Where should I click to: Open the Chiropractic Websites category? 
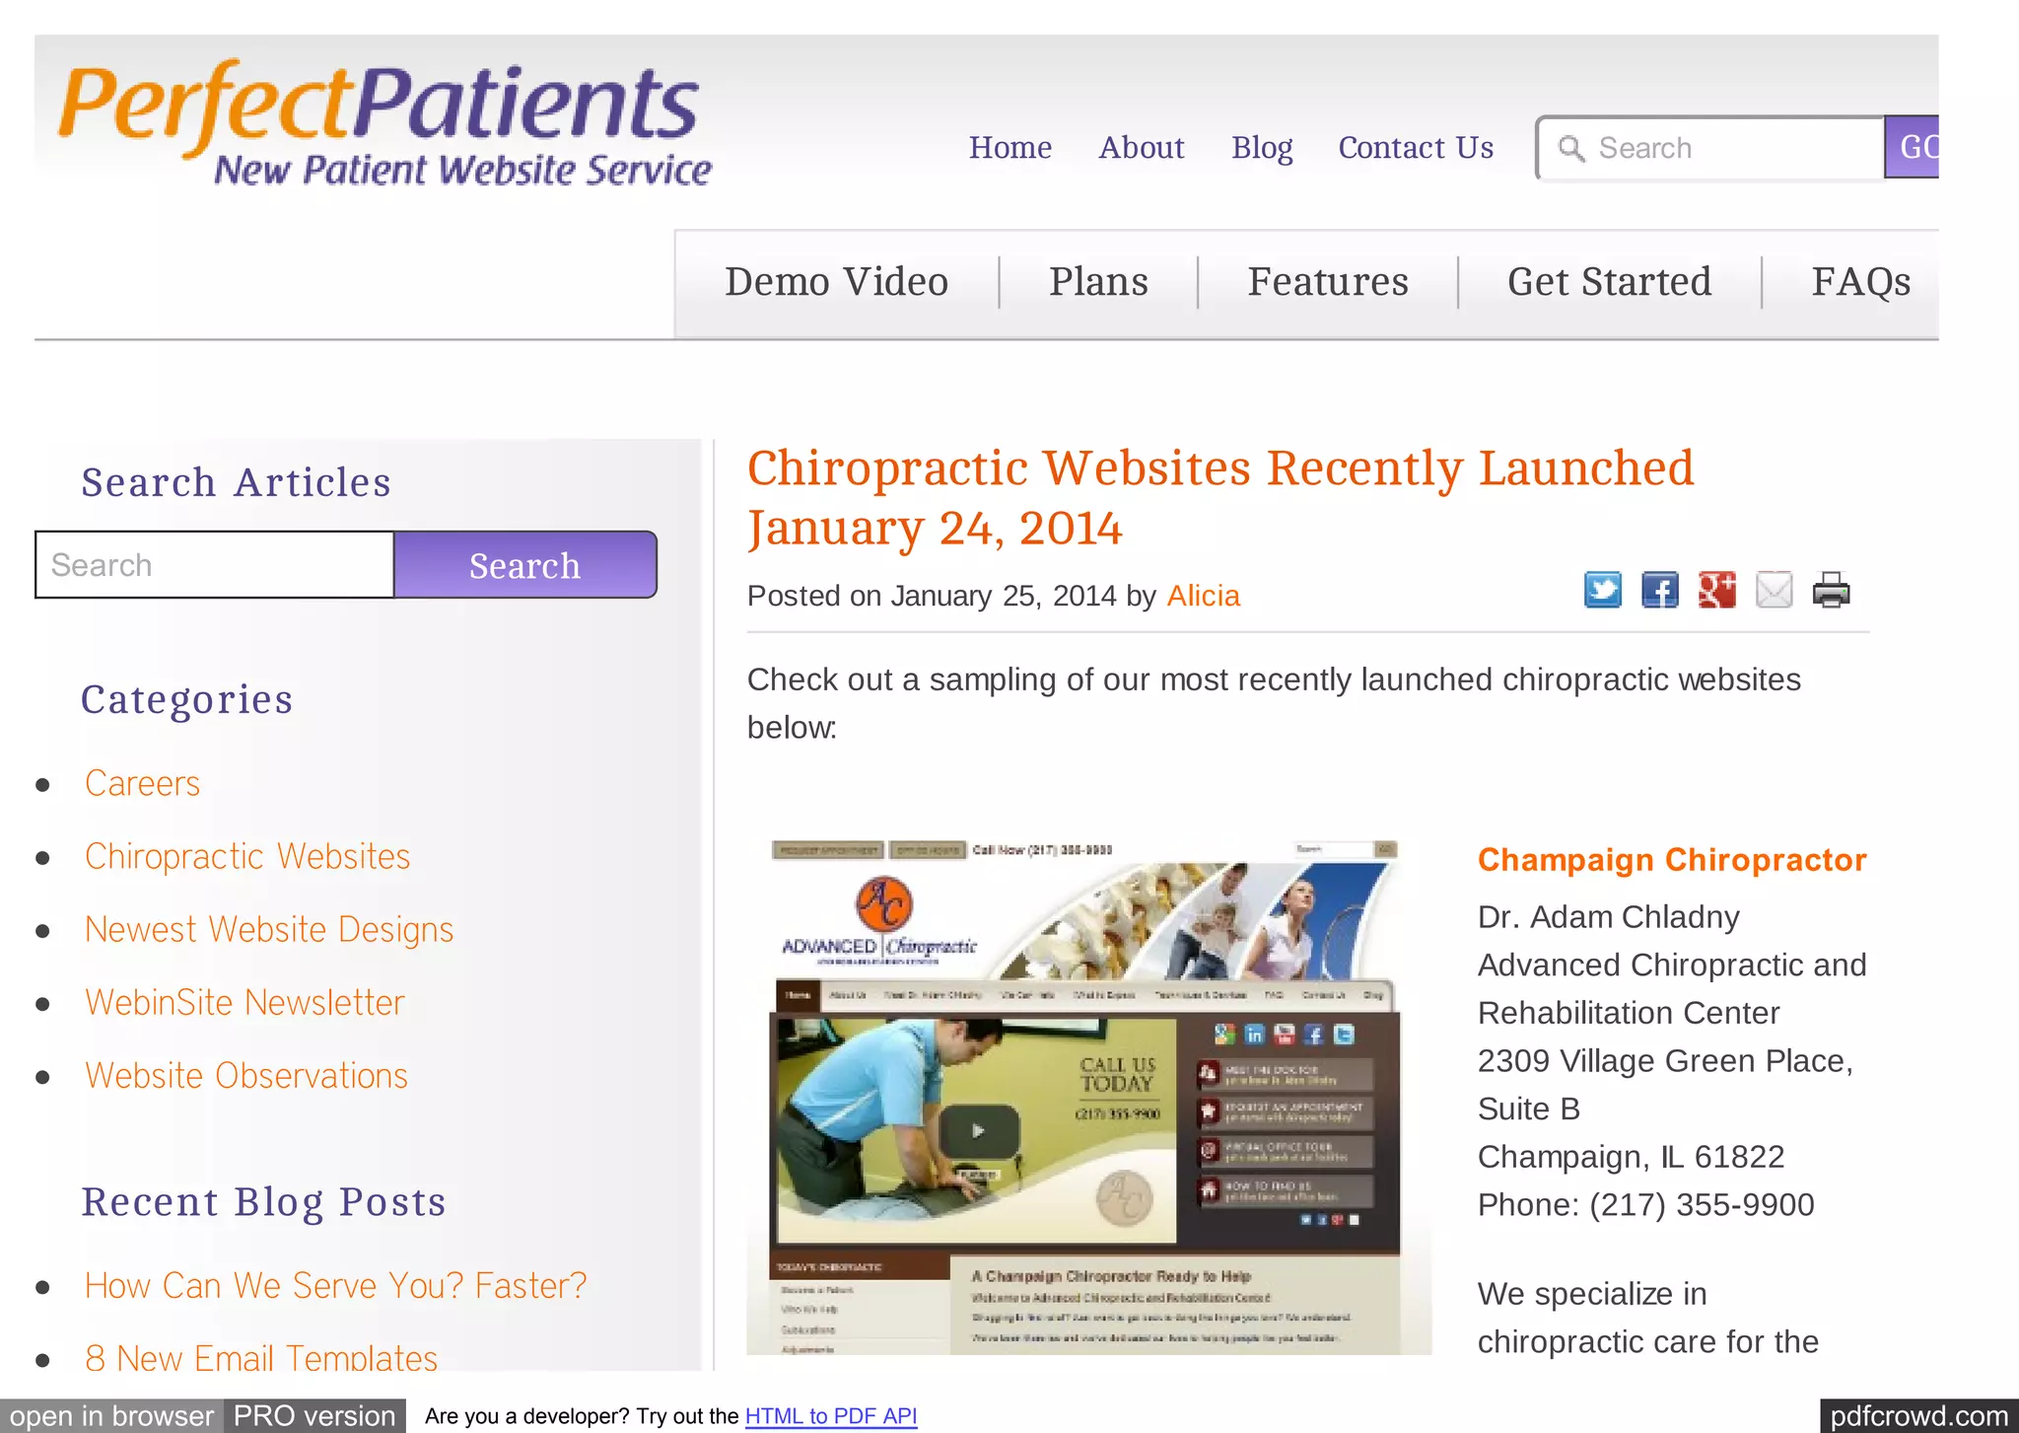(x=247, y=856)
